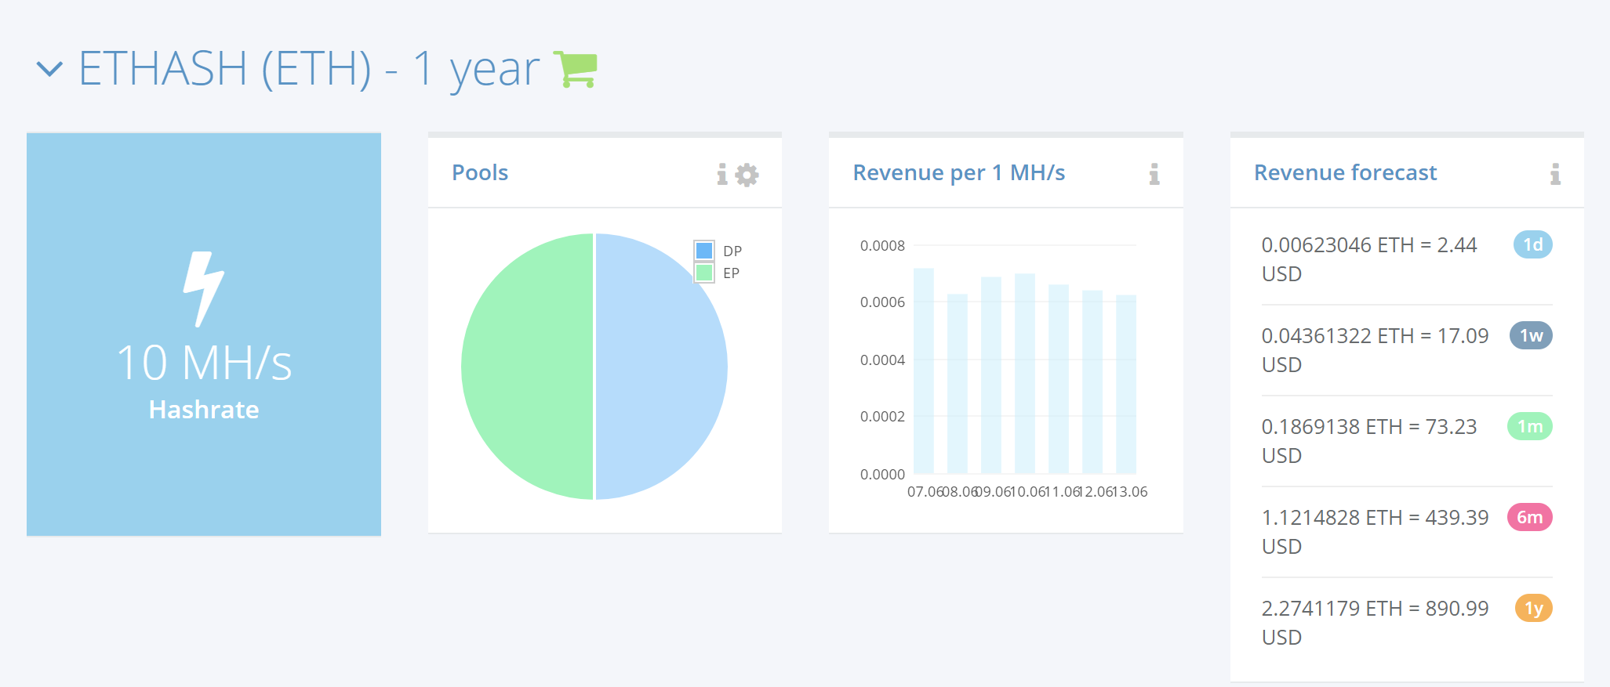Open the Revenue per 1 MH/s info icon

pos(1154,174)
